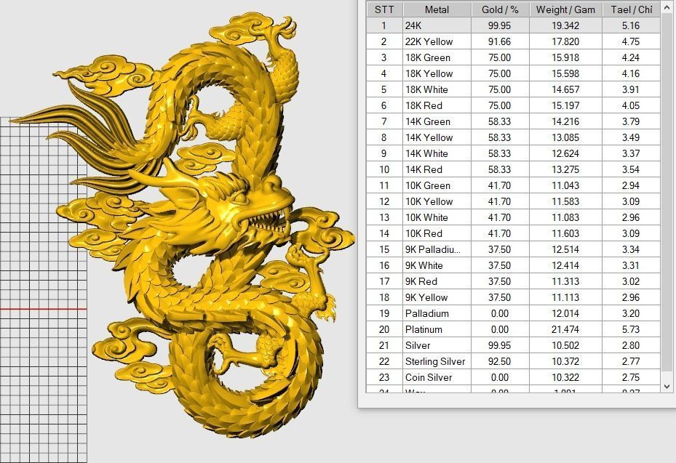Select the 18K Red row
Image resolution: width=676 pixels, height=463 pixels.
(x=514, y=105)
